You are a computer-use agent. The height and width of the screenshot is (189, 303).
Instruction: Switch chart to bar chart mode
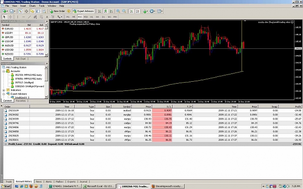click(99, 11)
